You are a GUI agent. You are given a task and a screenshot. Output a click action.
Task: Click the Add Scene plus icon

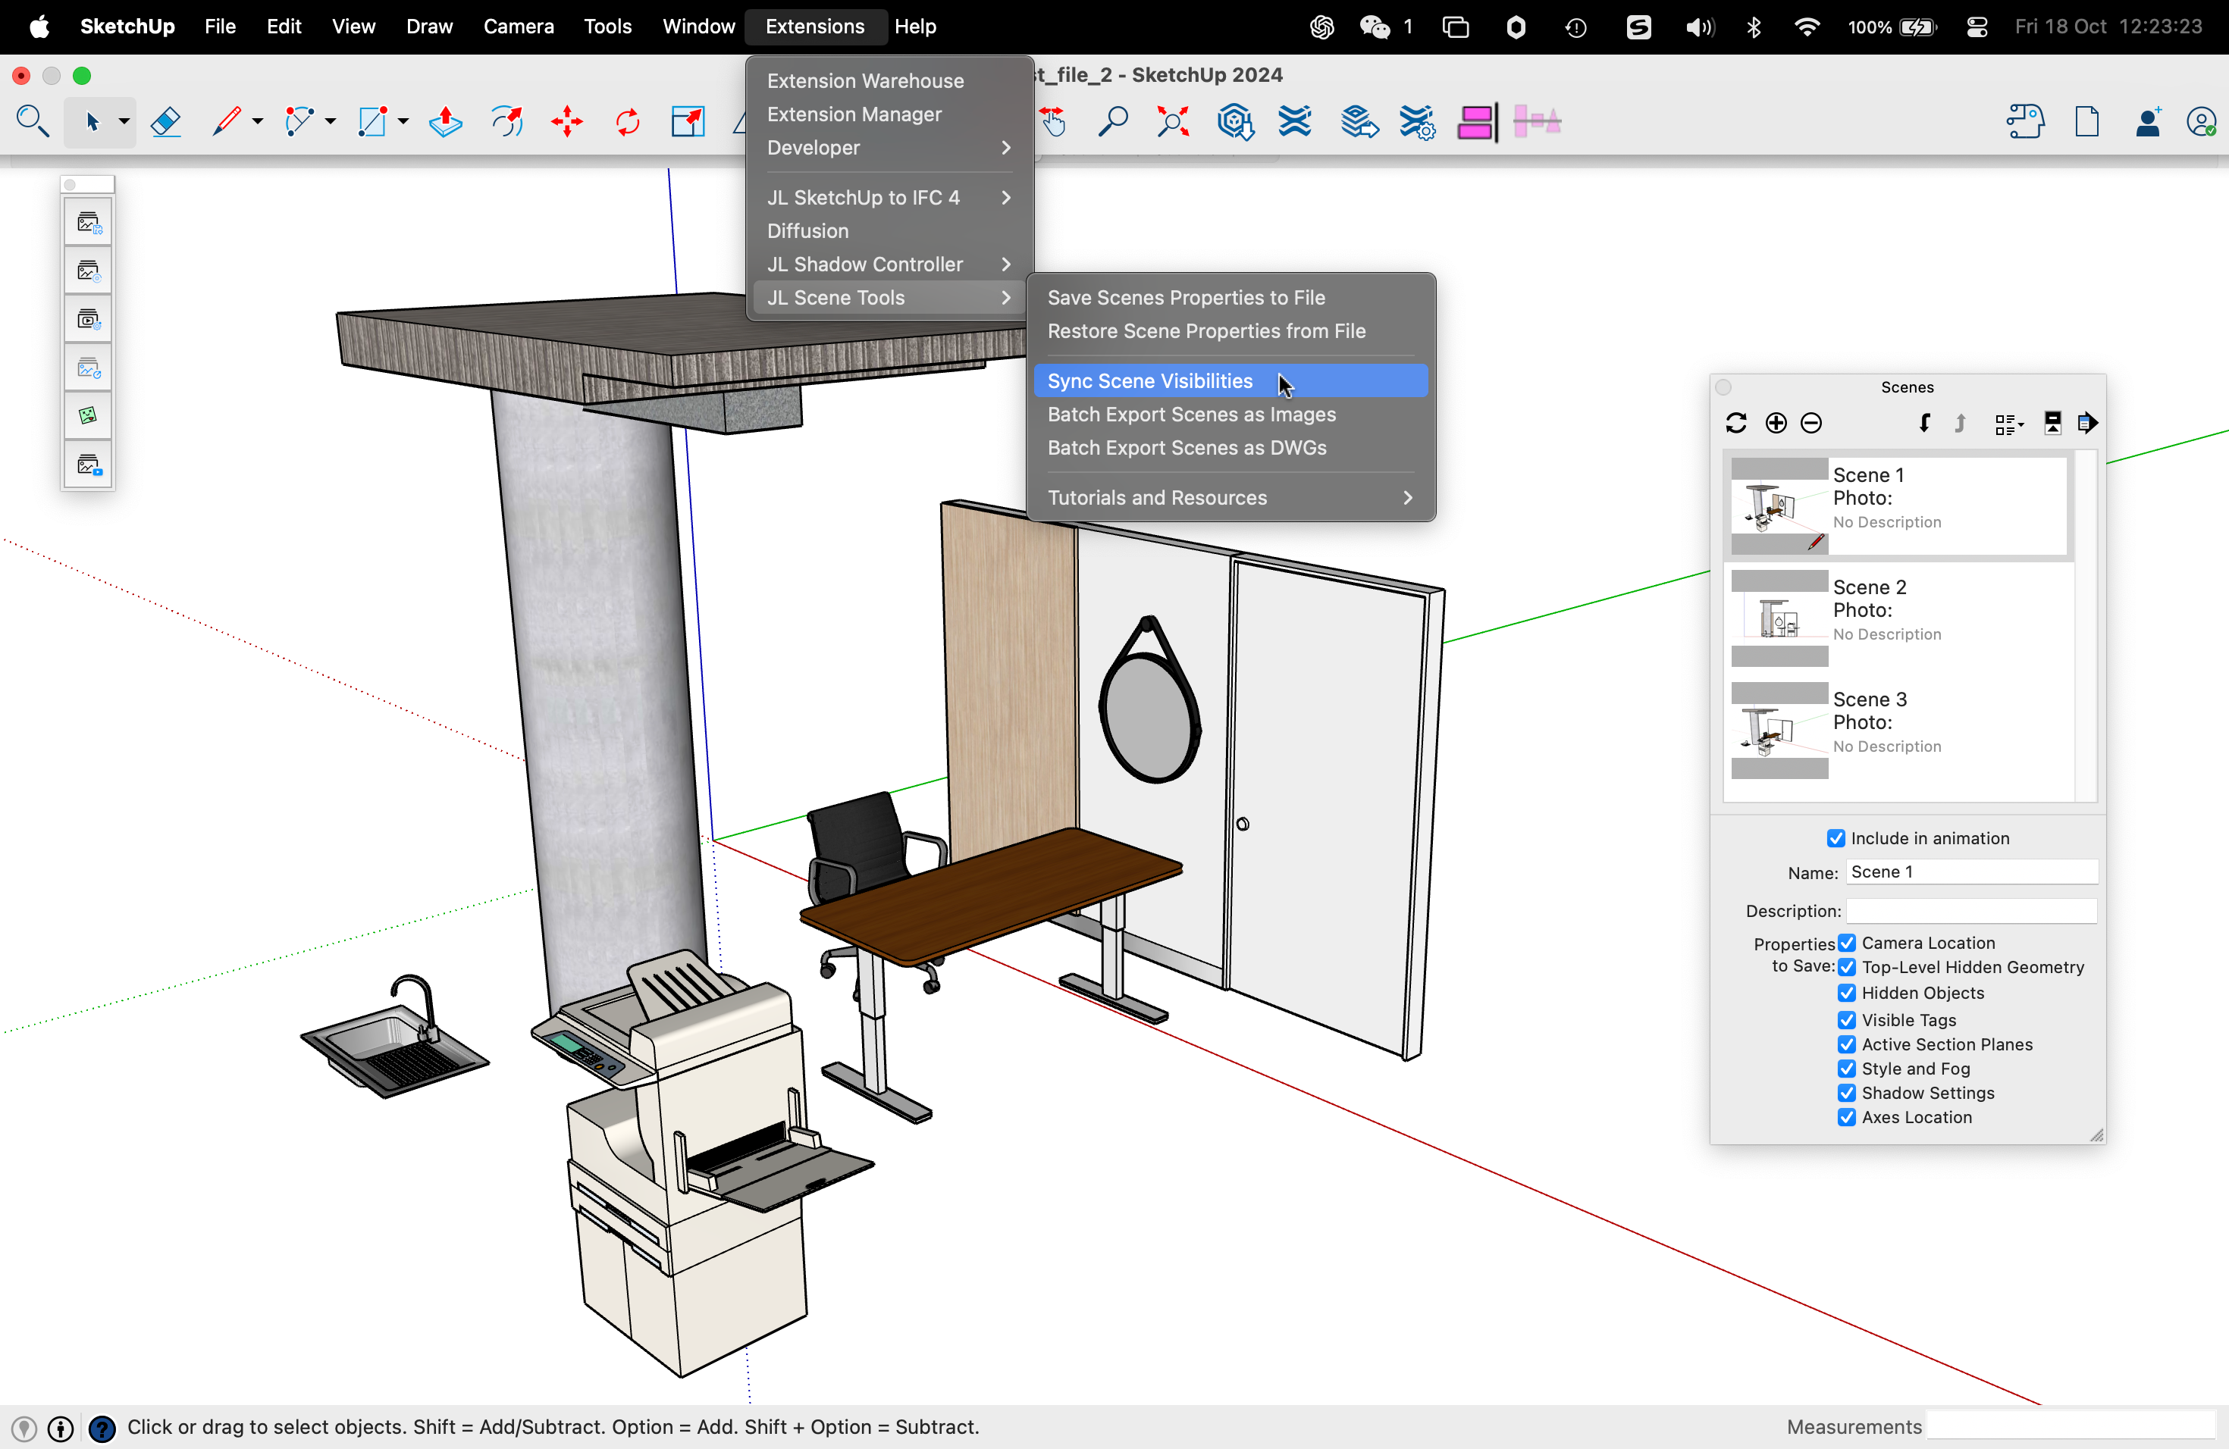pos(1776,423)
